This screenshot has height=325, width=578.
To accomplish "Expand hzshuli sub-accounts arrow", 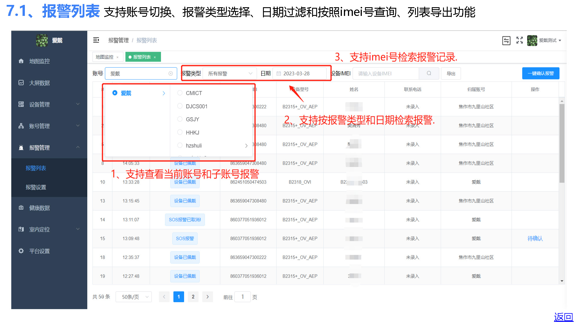I will [246, 146].
